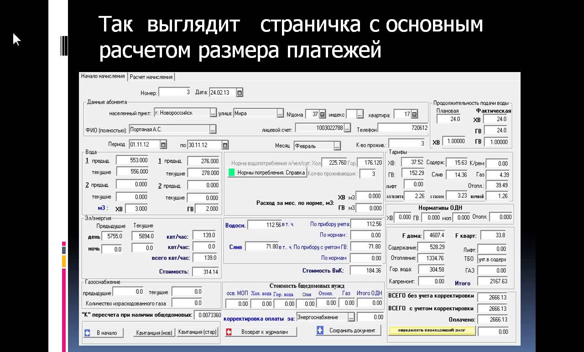Open ФИО Портяная А.С. lookup button
This screenshot has height=352, width=584.
coord(213,129)
